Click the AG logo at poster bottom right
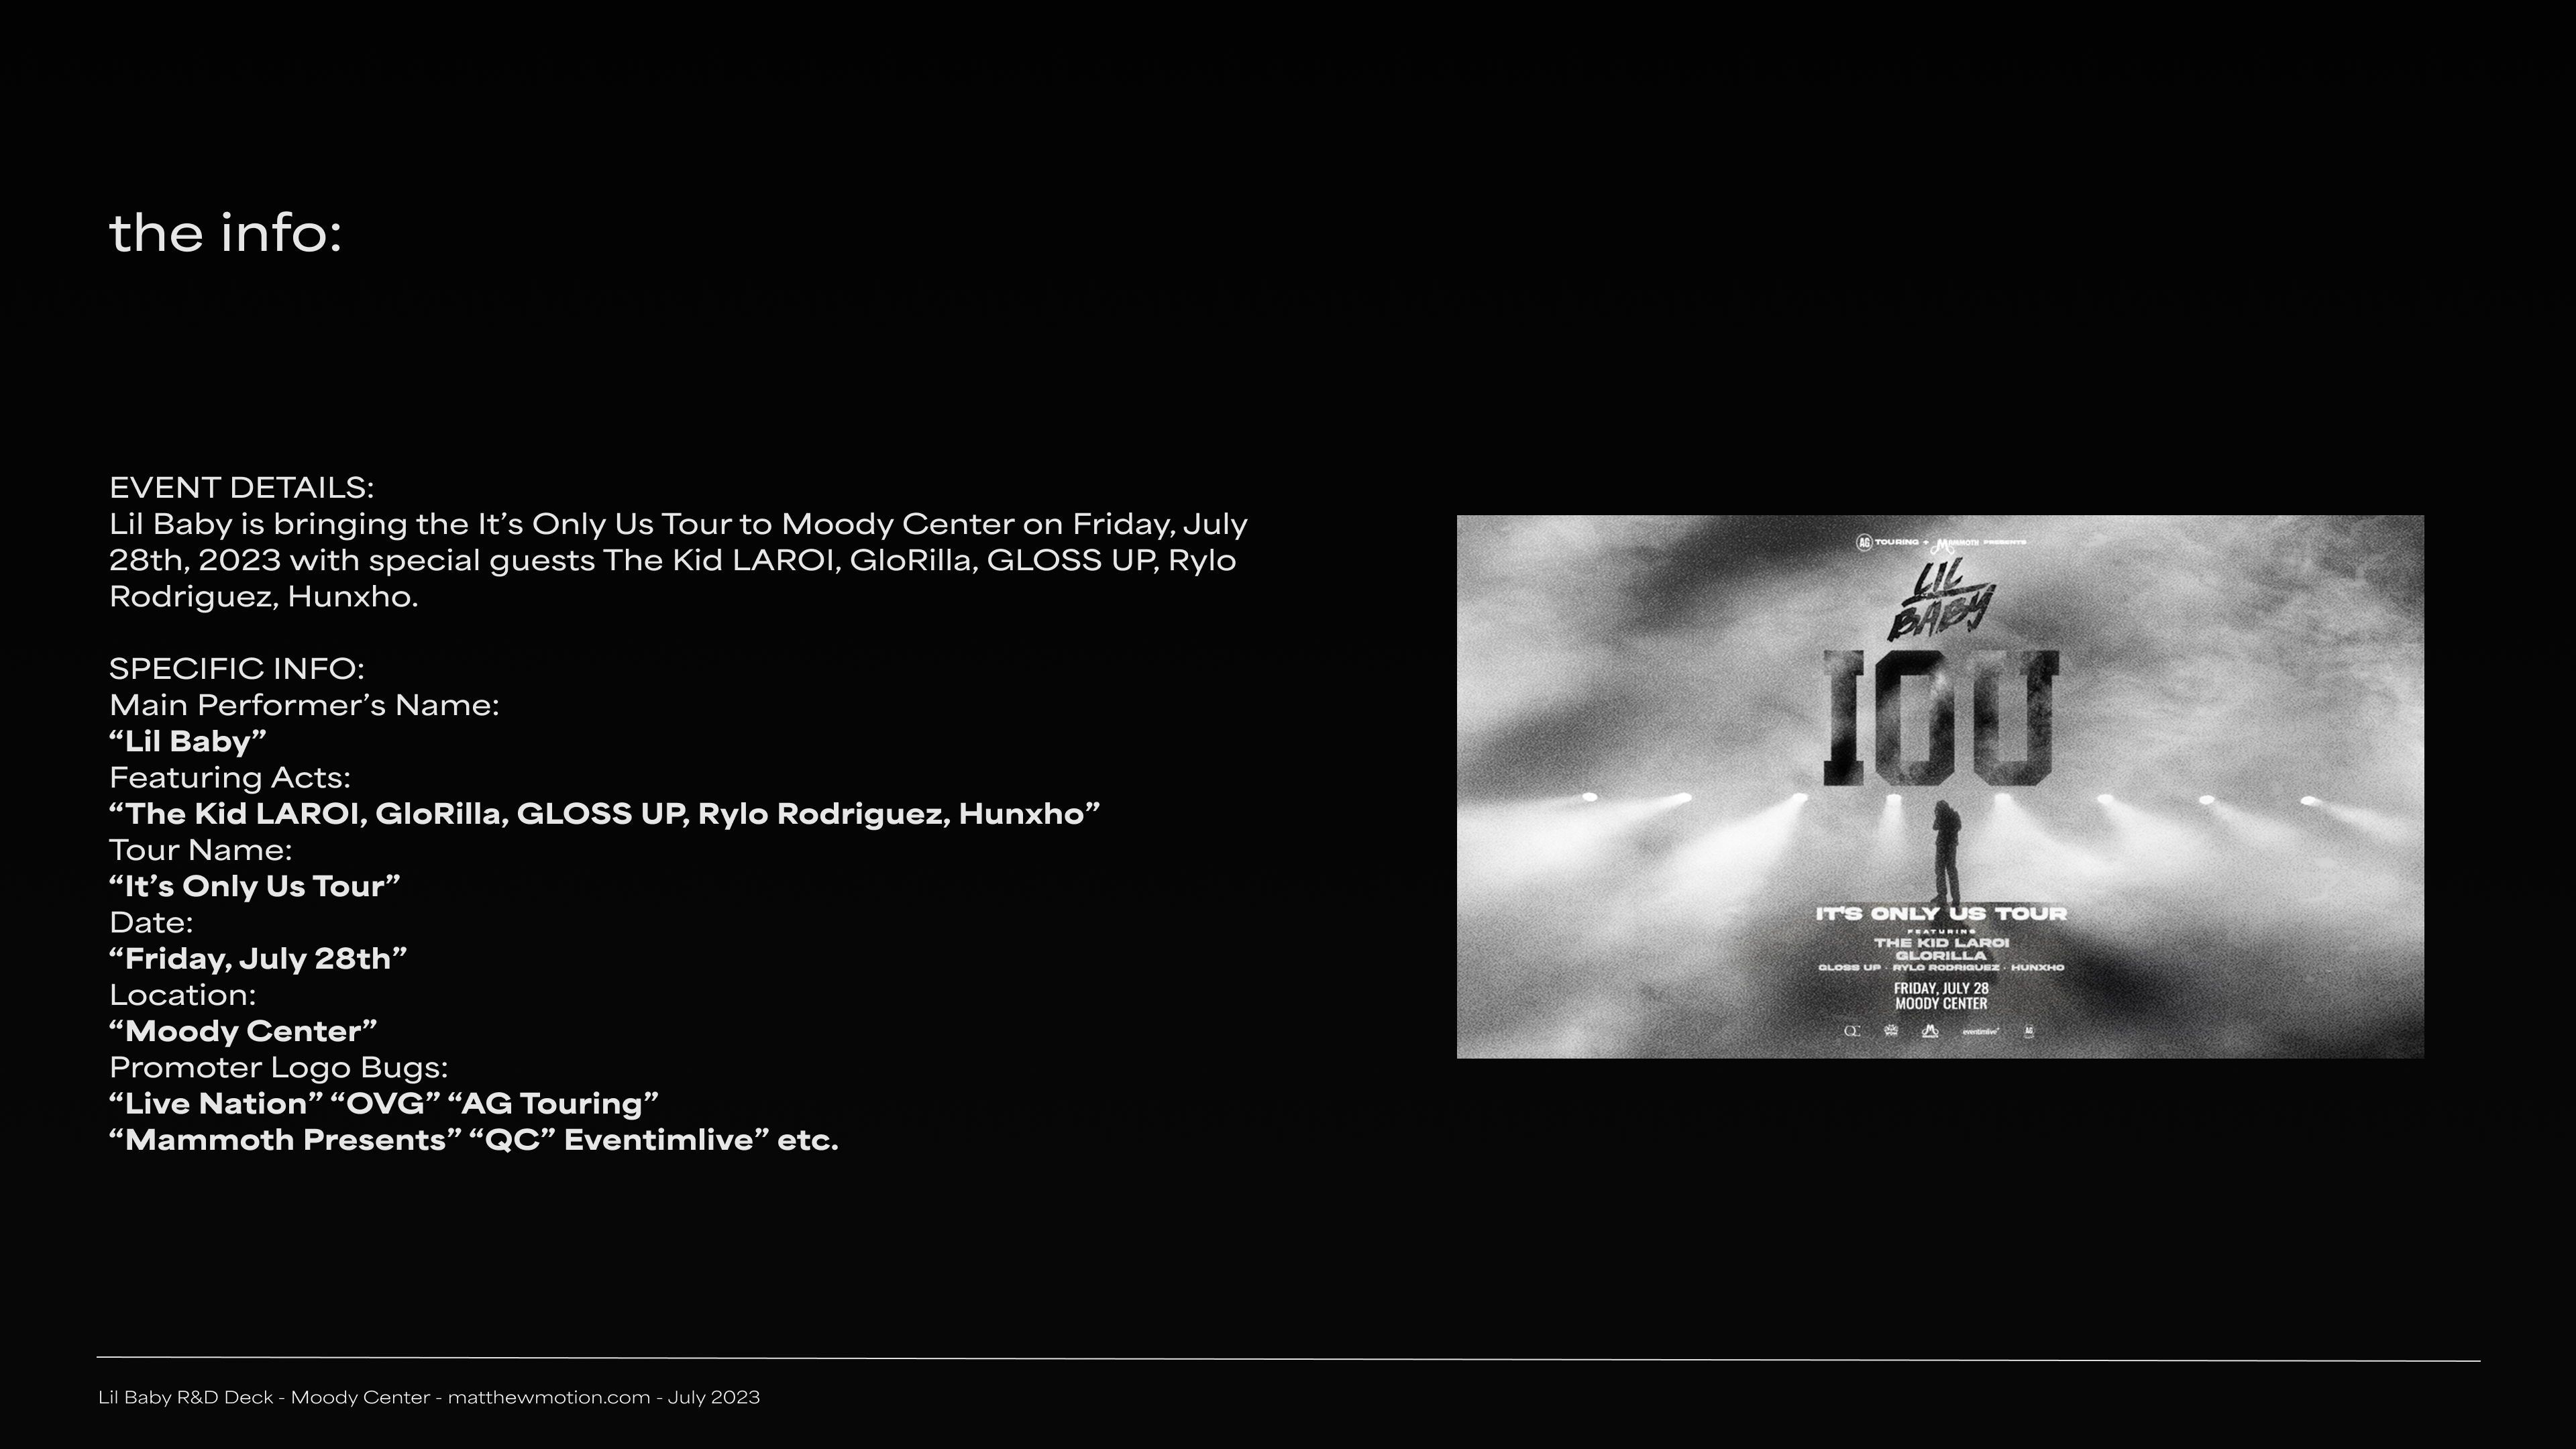Image resolution: width=2576 pixels, height=1449 pixels. pos(2029,1031)
